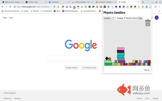Open the Chrome three-dot menu
The height and width of the screenshot is (101, 162).
(x=159, y=7)
